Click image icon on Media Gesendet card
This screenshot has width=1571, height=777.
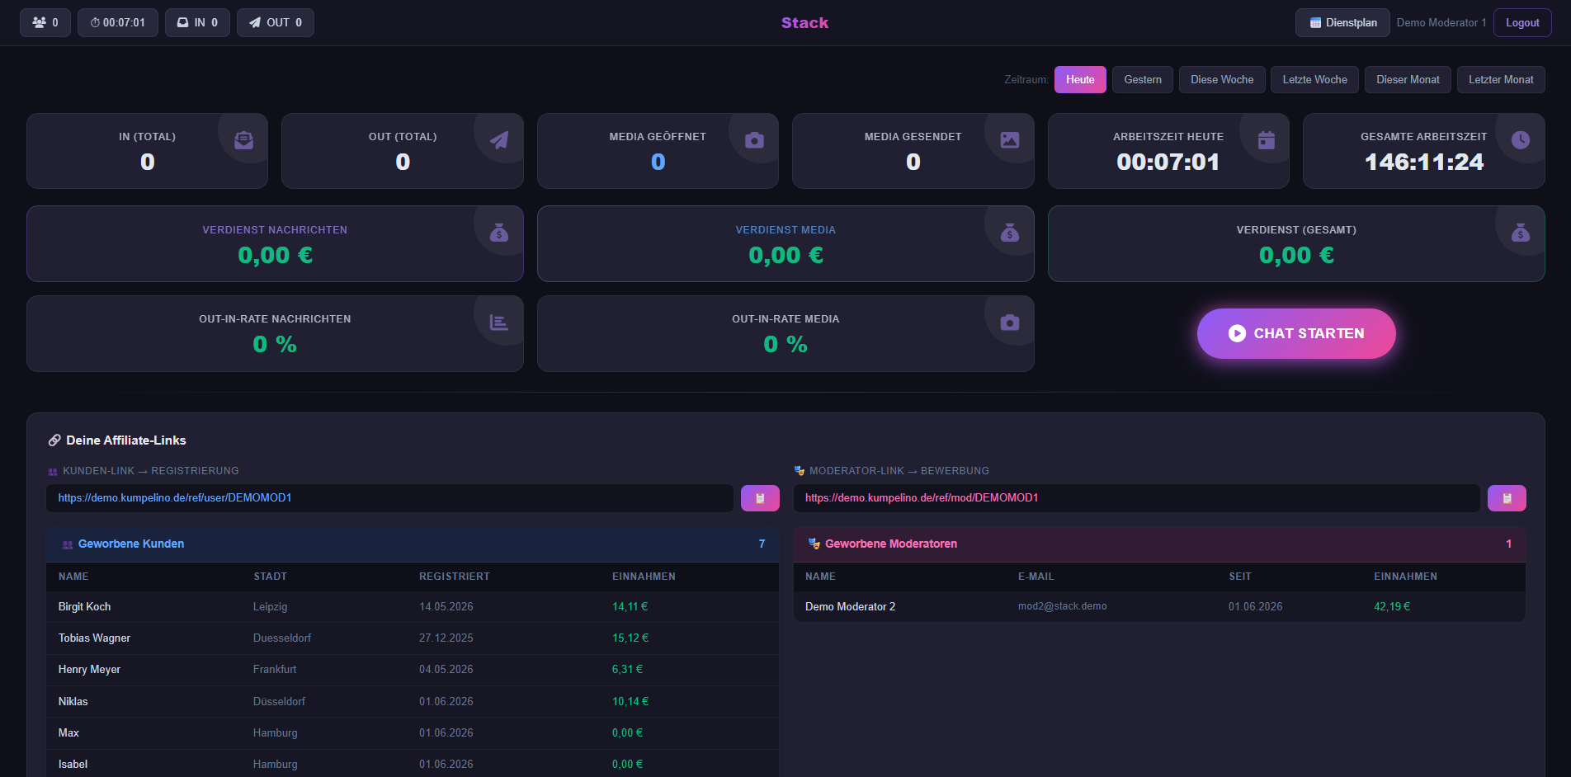click(x=1010, y=140)
